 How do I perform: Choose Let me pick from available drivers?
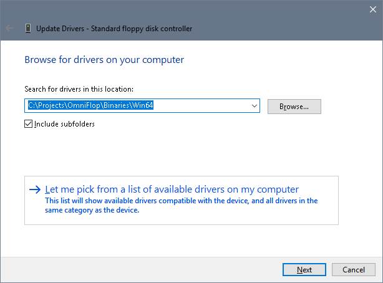tap(172, 189)
